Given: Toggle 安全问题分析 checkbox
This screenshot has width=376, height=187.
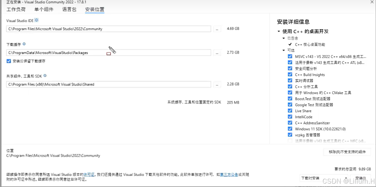Looking at the screenshot, I should click(290, 68).
